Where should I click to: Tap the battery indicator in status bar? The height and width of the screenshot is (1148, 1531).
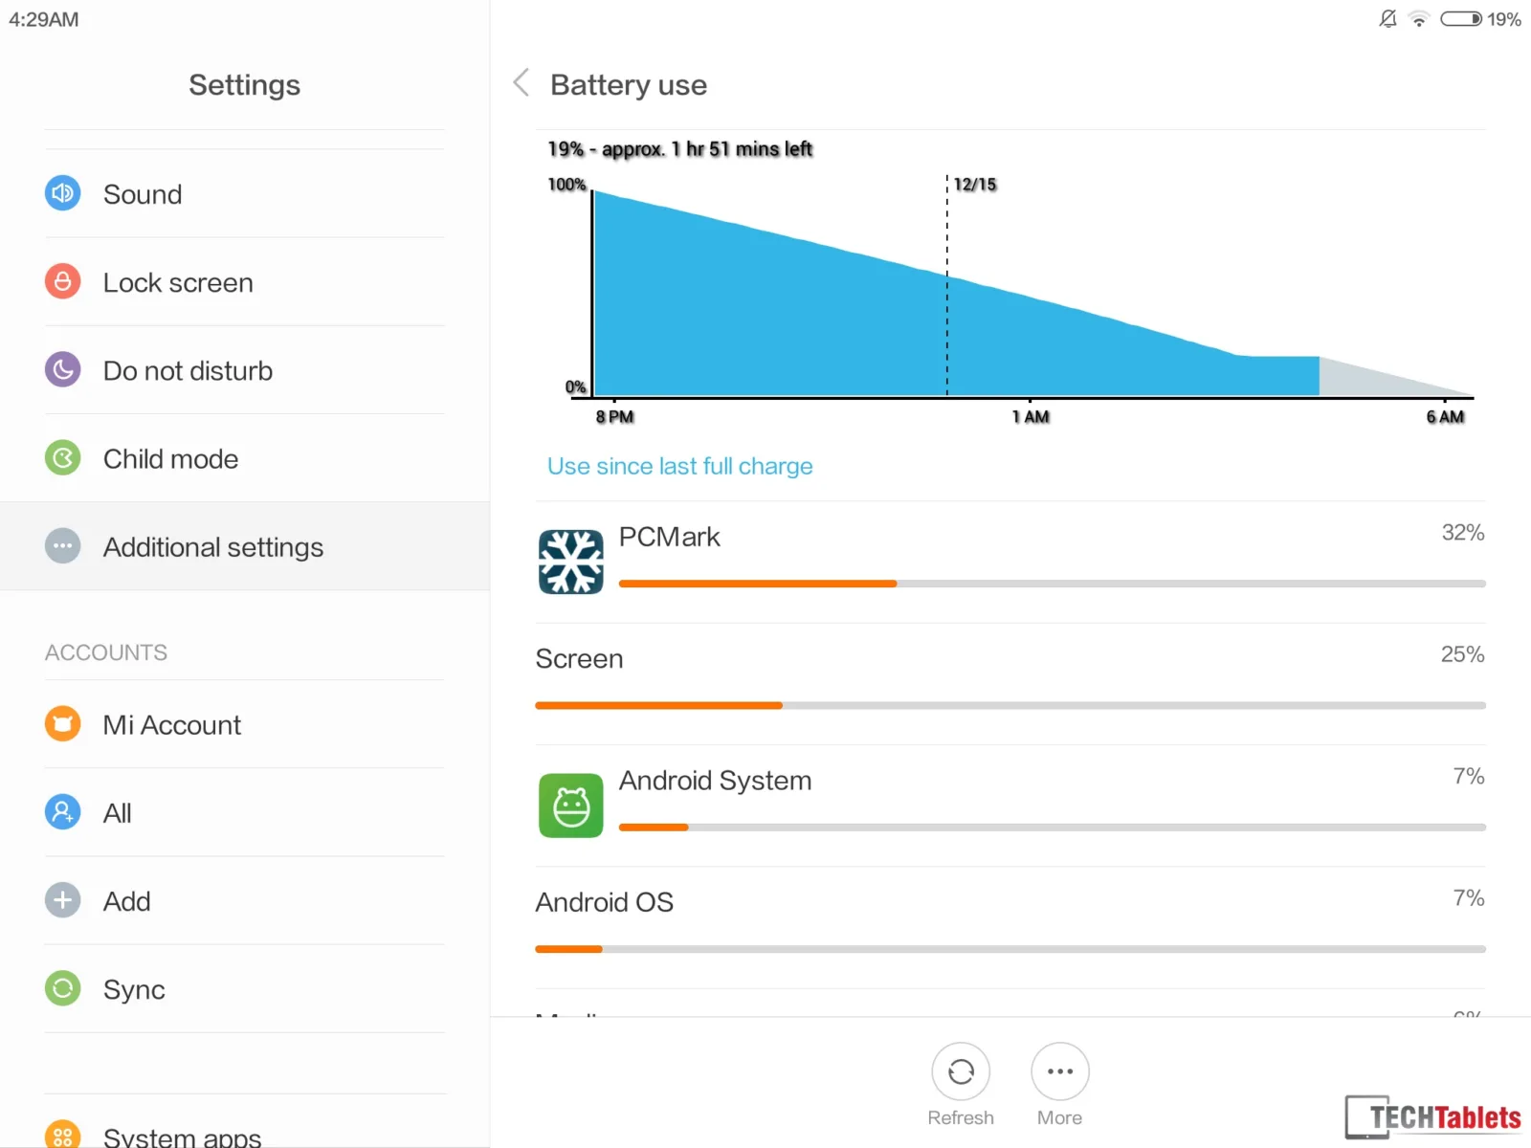pos(1461,19)
